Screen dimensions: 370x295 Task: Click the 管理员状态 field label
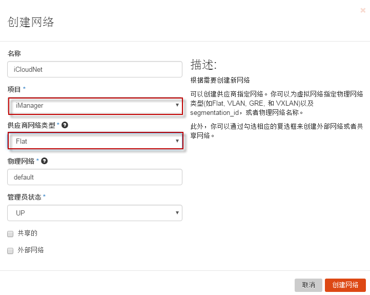pyautogui.click(x=24, y=196)
